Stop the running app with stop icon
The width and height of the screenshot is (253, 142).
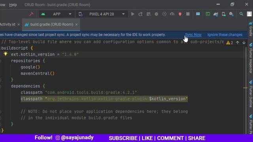click(x=188, y=14)
